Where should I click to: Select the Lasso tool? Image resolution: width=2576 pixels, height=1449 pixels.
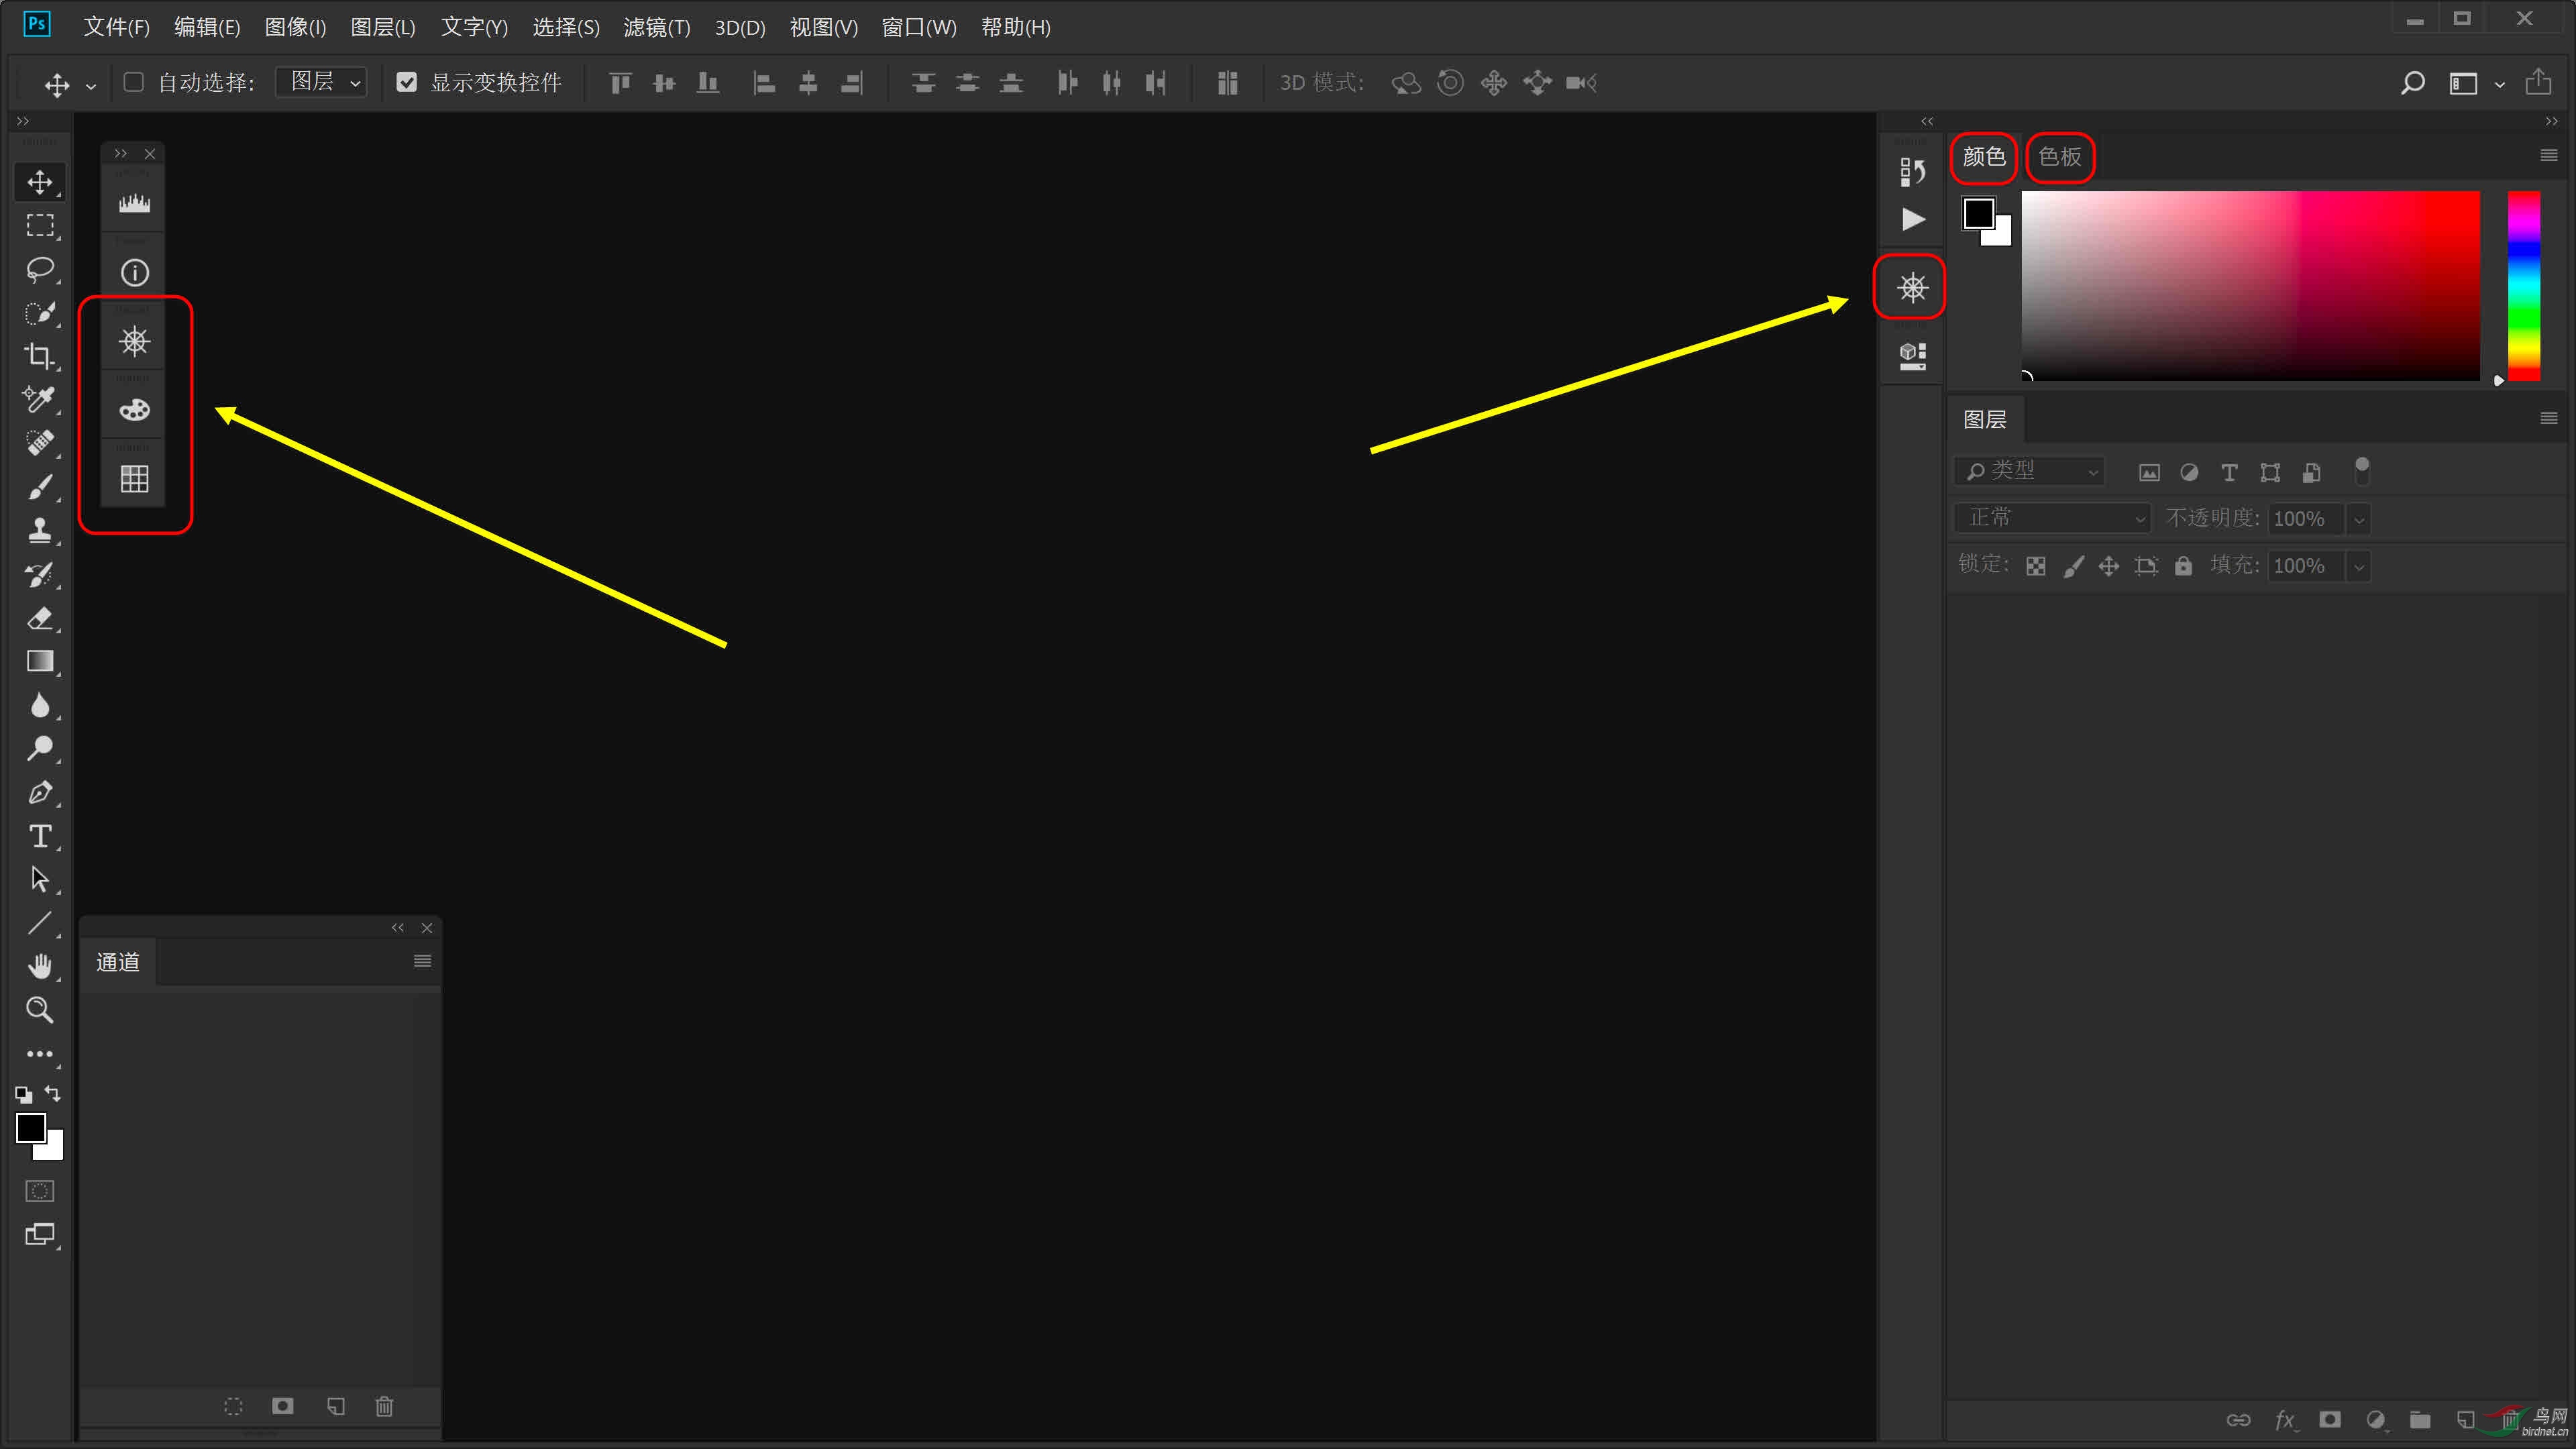40,269
